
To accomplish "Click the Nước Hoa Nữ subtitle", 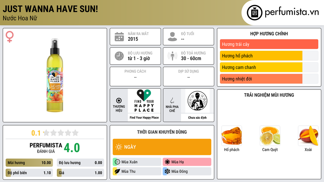I will click(x=20, y=18).
